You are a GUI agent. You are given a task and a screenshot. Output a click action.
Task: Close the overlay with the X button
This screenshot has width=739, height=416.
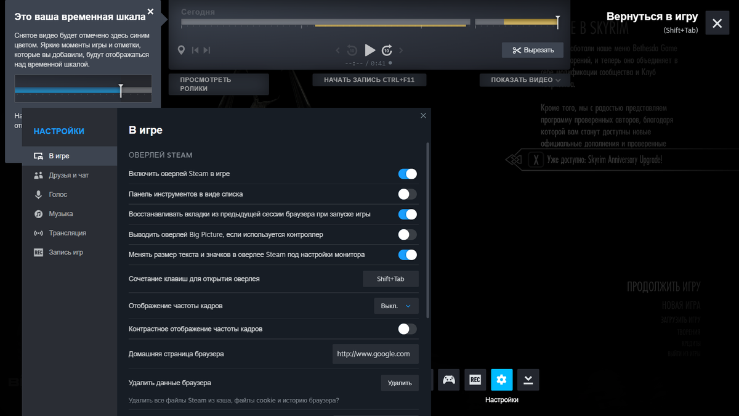click(717, 23)
